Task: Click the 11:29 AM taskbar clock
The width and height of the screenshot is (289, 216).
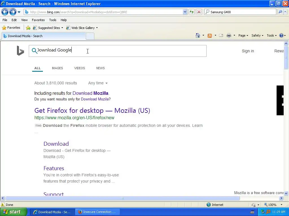Action: 279,212
